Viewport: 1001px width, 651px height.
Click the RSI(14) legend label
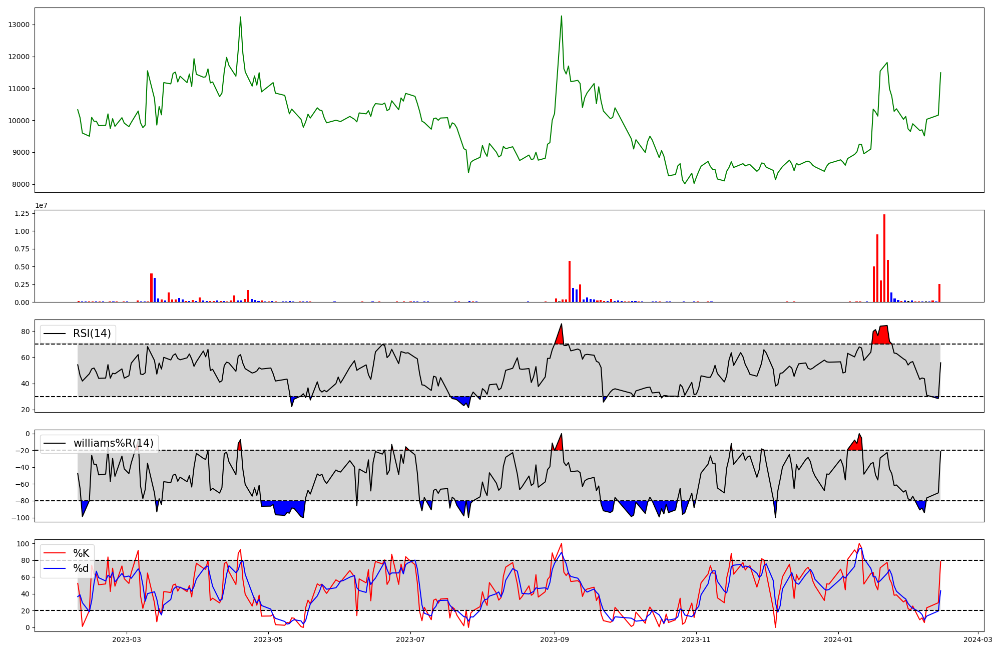click(92, 334)
